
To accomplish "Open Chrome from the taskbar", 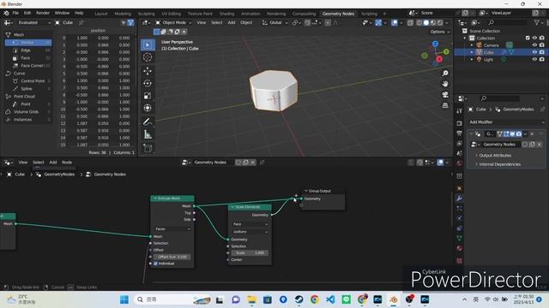I will point(315,299).
